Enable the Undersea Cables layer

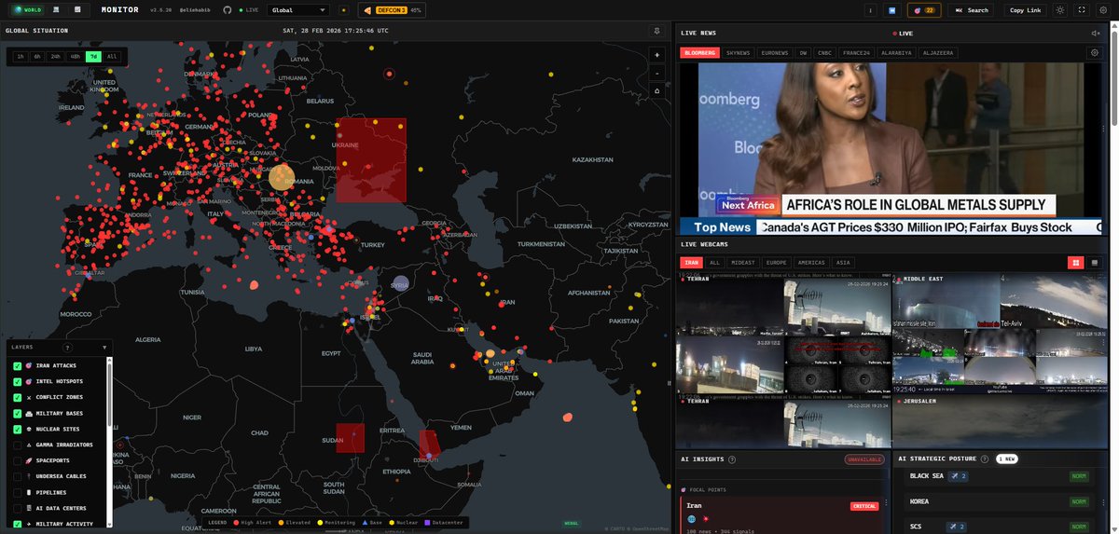[x=17, y=476]
